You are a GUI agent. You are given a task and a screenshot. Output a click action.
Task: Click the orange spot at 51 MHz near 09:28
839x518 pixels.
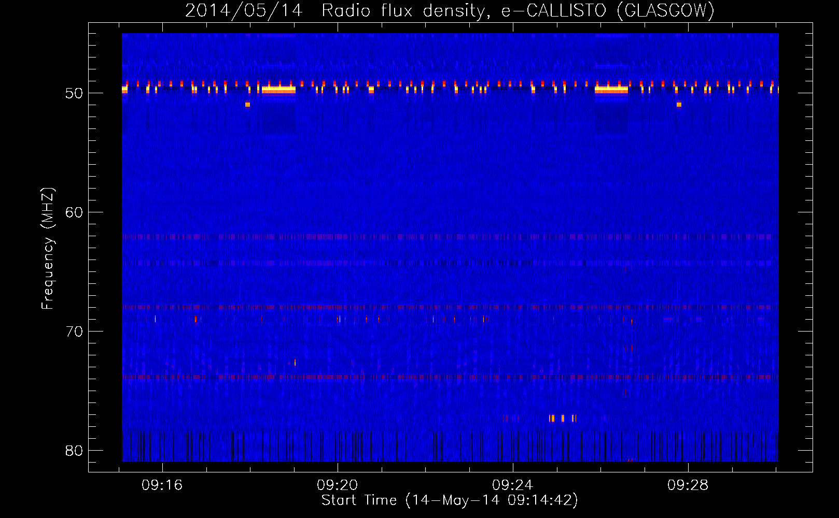point(679,105)
